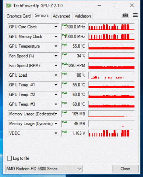Click the VDDC 1.163 V reading
Image resolution: width=143 pixels, height=177 pixels.
tap(74, 133)
